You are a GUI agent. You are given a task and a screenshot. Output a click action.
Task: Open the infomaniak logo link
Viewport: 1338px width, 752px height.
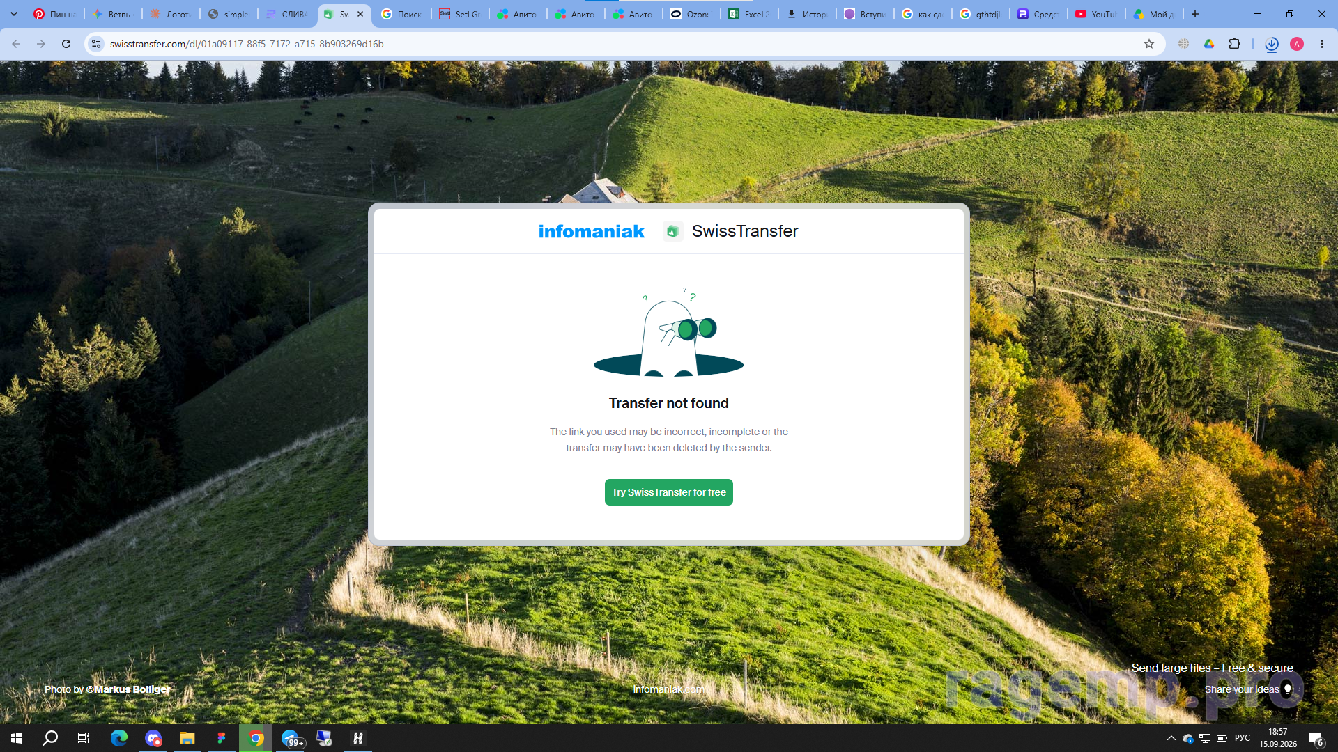(x=591, y=231)
